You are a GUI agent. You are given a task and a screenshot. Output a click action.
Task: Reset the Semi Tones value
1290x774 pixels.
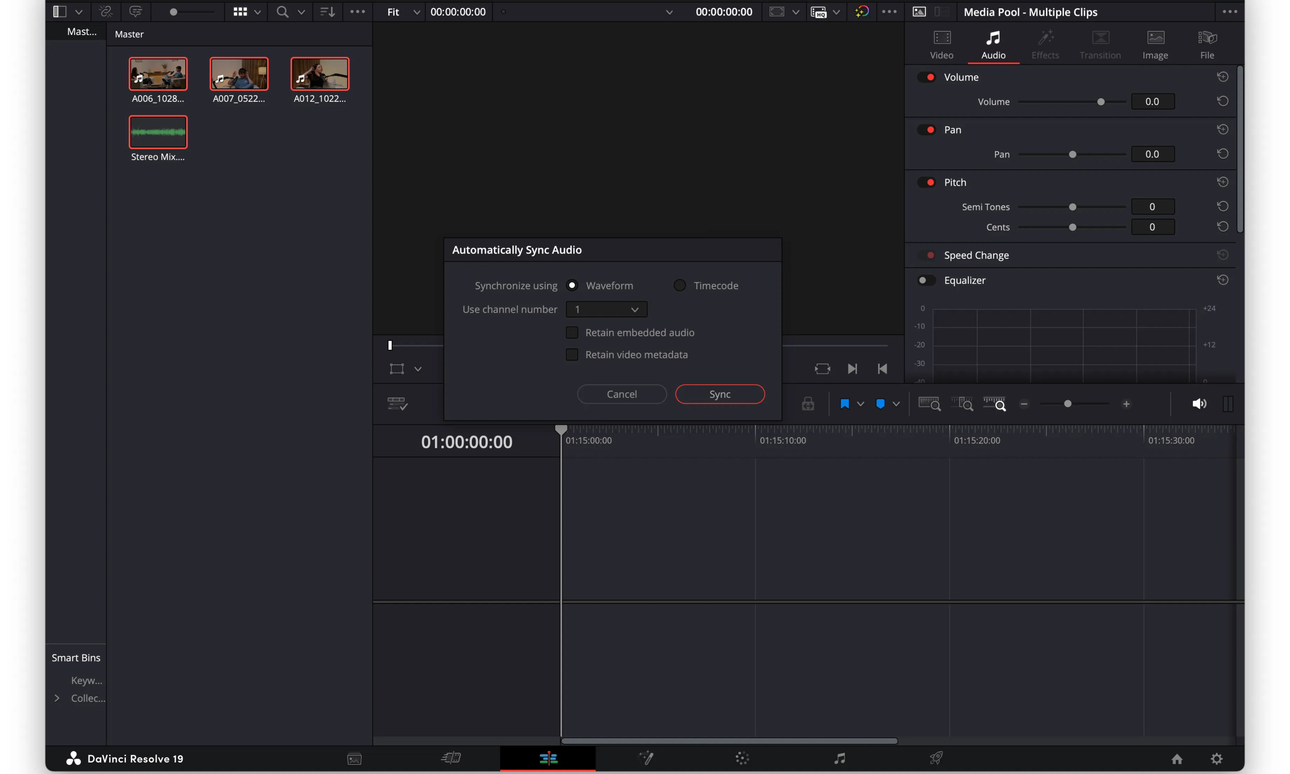point(1222,206)
